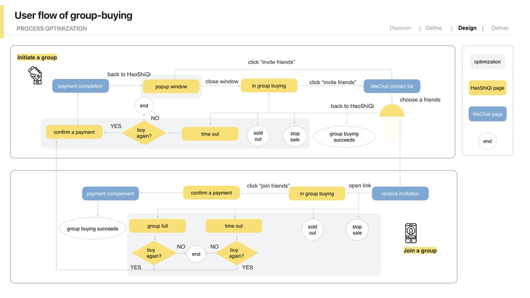Image resolution: width=530 pixels, height=298 pixels.
Task: Click the payment complement node
Action: [x=110, y=194]
